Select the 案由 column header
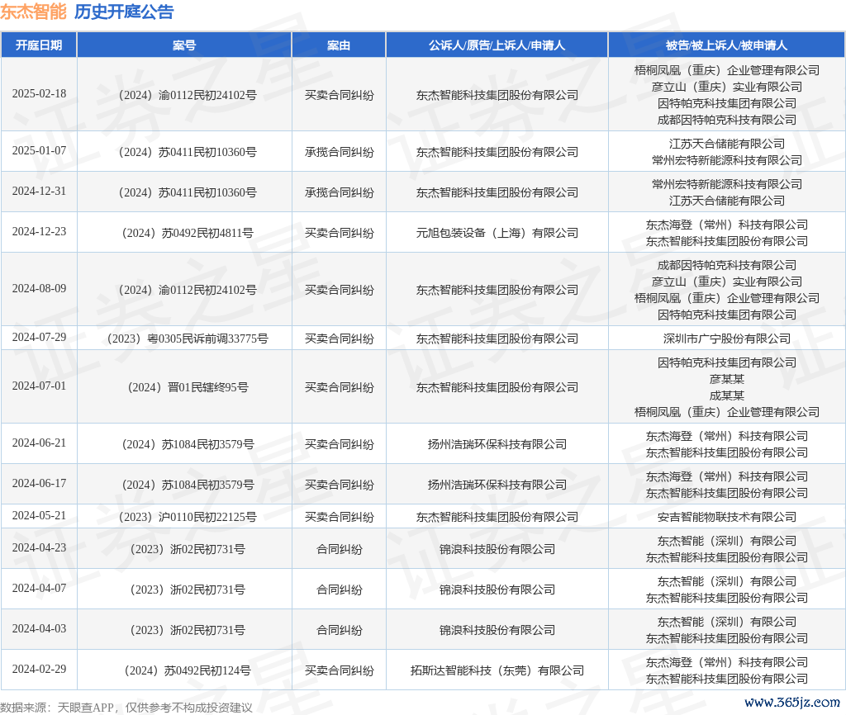This screenshot has height=715, width=846. pyautogui.click(x=339, y=45)
